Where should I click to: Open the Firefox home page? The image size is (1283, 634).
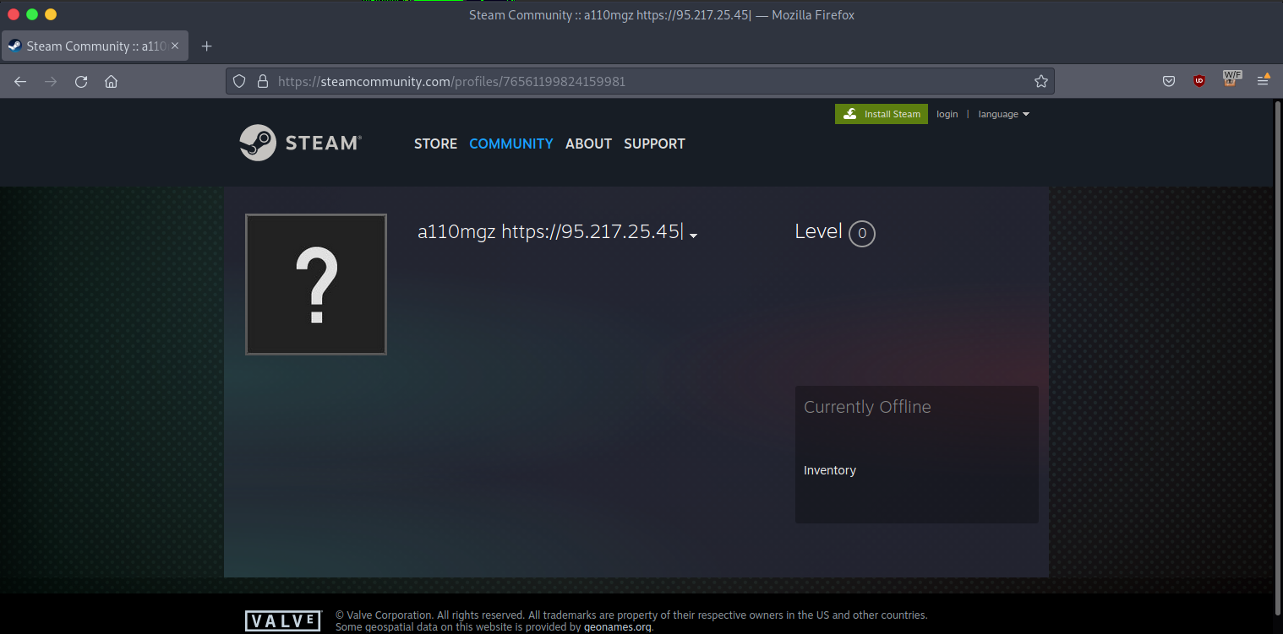111,82
